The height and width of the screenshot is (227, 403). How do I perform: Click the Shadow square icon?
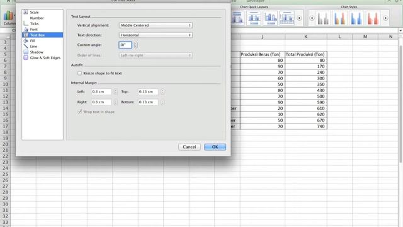26,52
